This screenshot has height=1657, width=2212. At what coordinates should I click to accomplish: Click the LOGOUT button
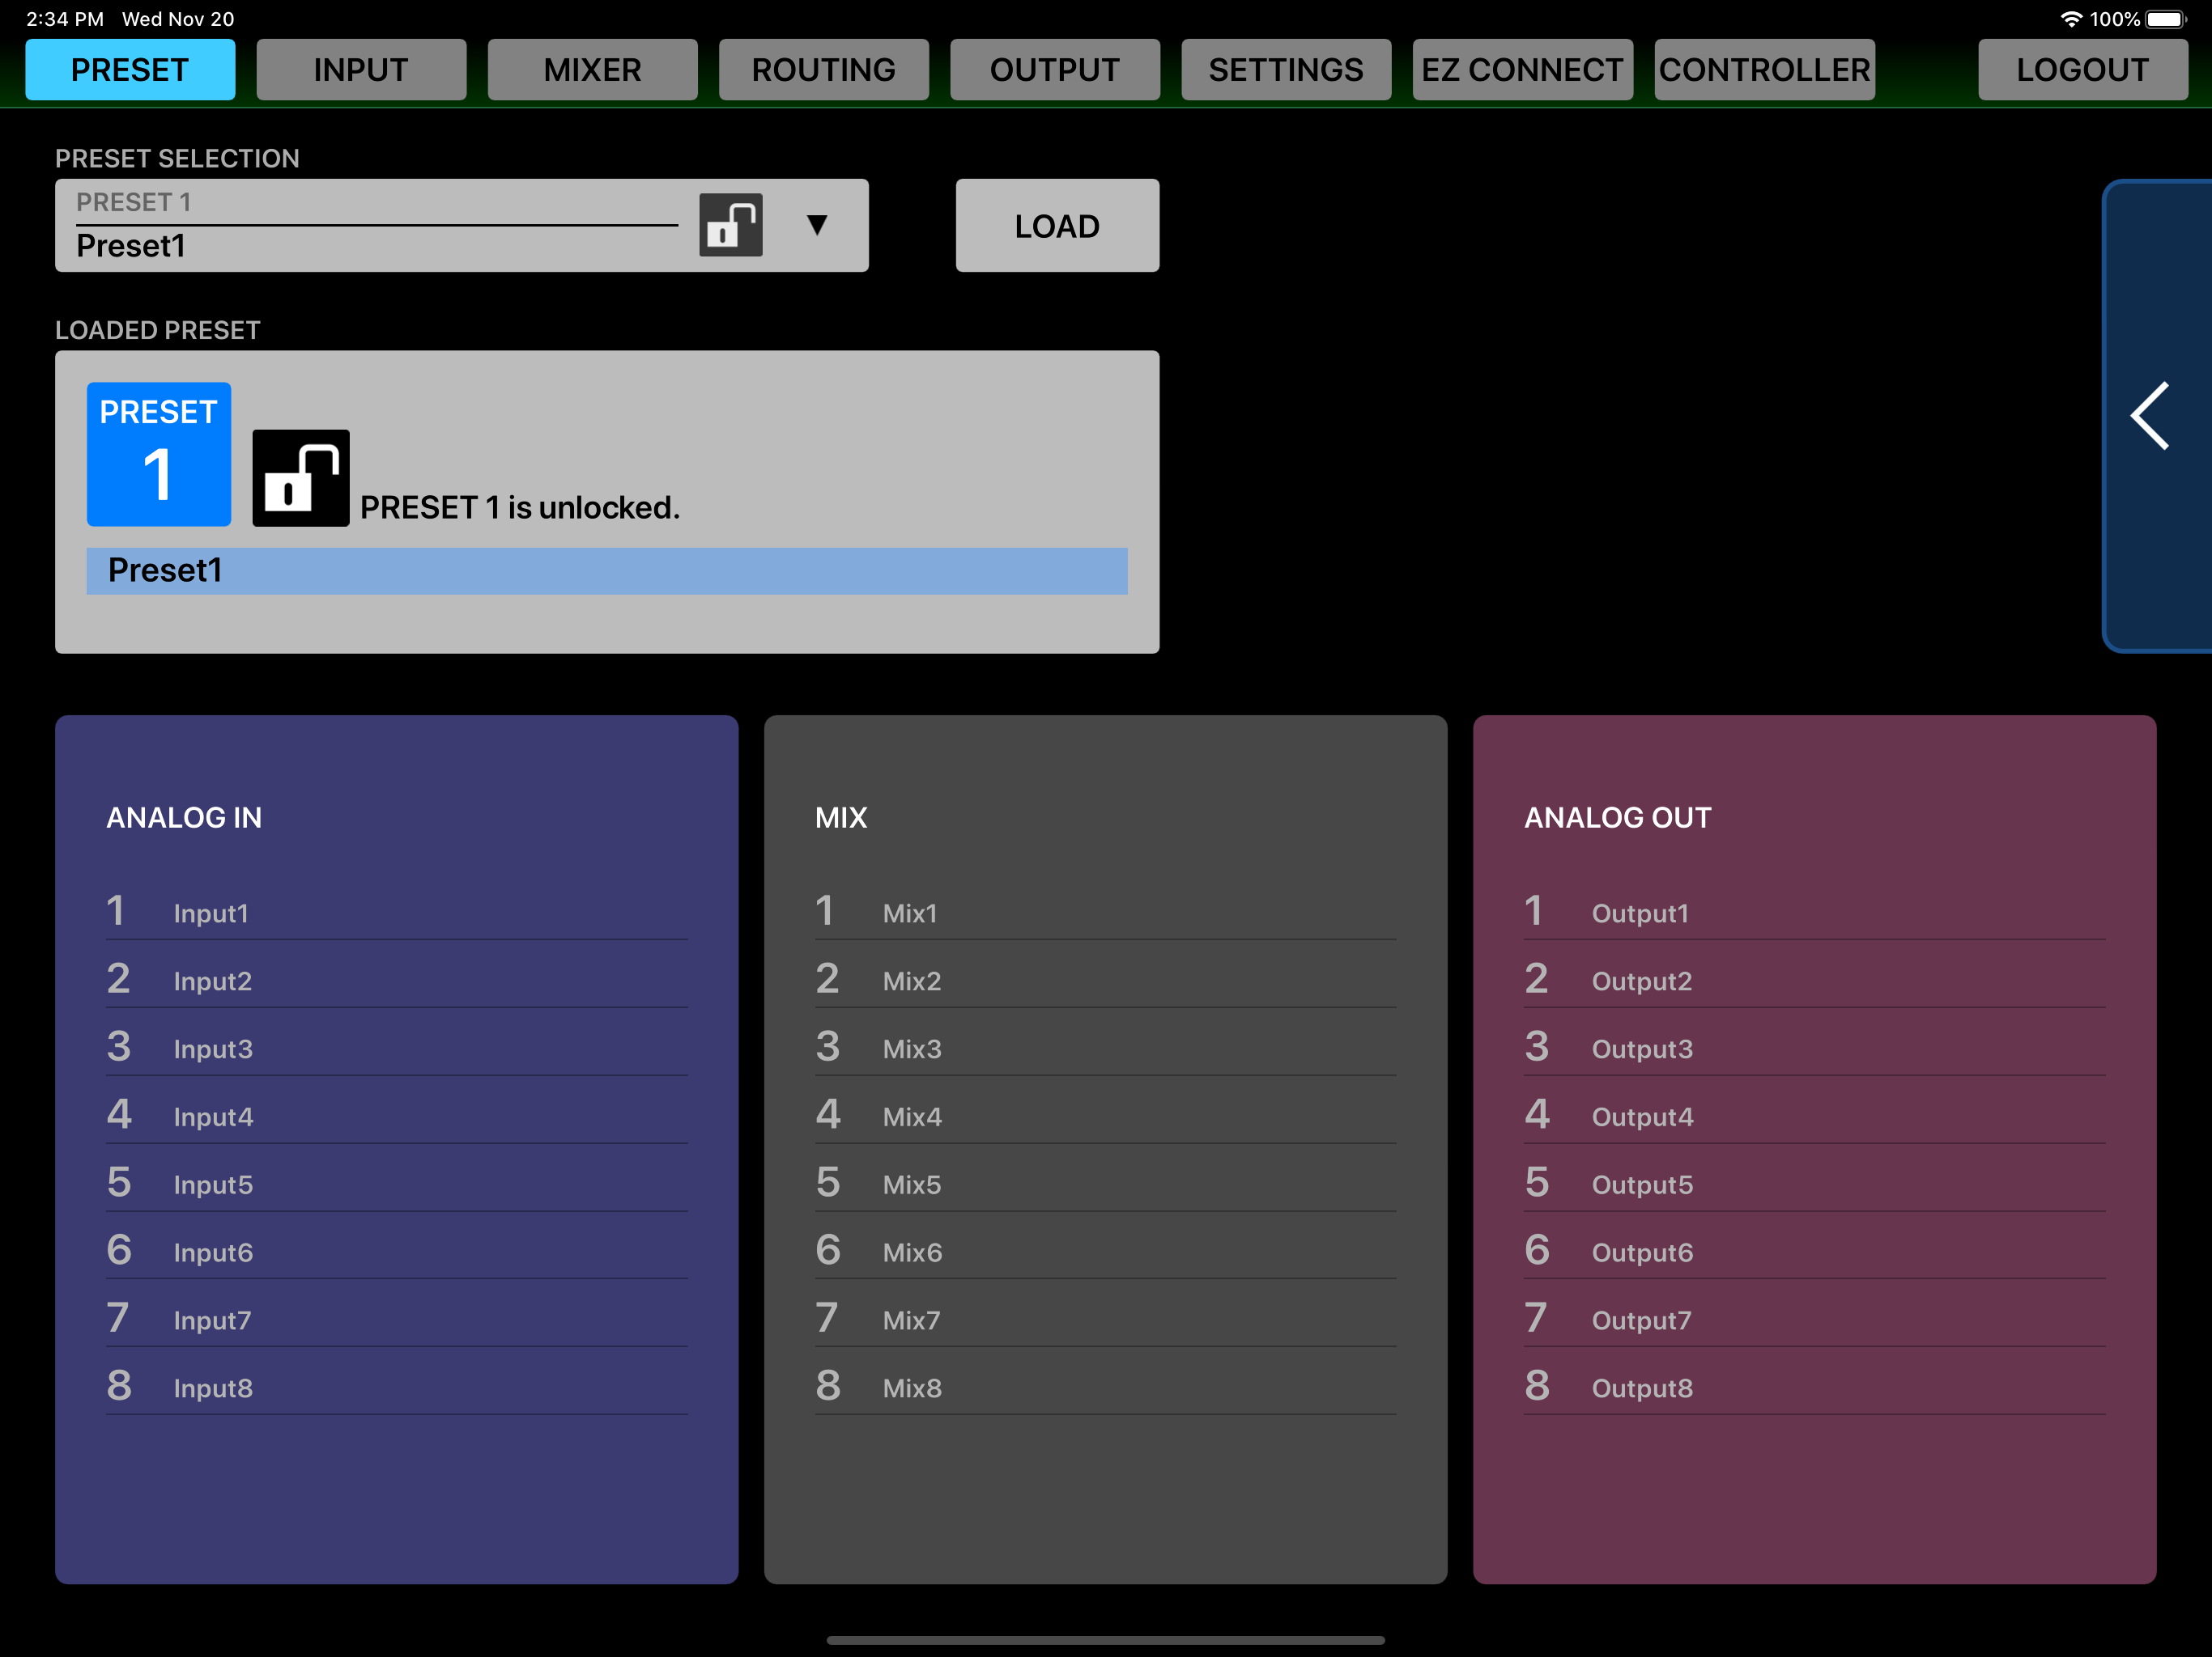point(2082,70)
